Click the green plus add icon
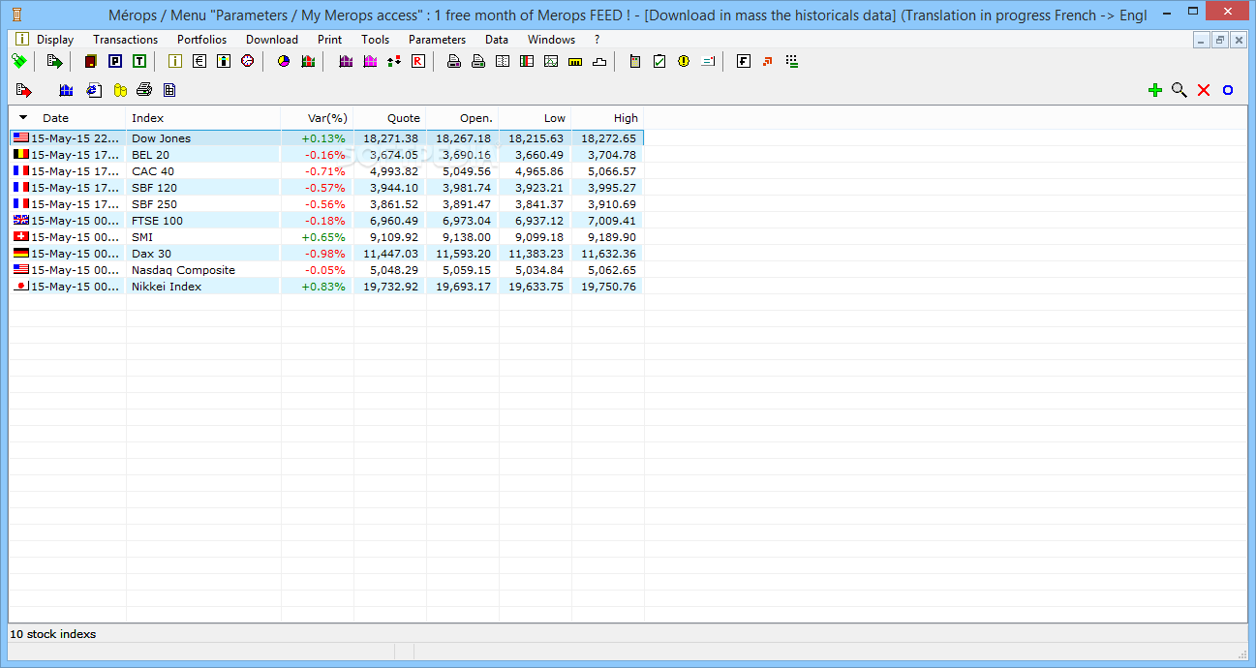 (1154, 90)
